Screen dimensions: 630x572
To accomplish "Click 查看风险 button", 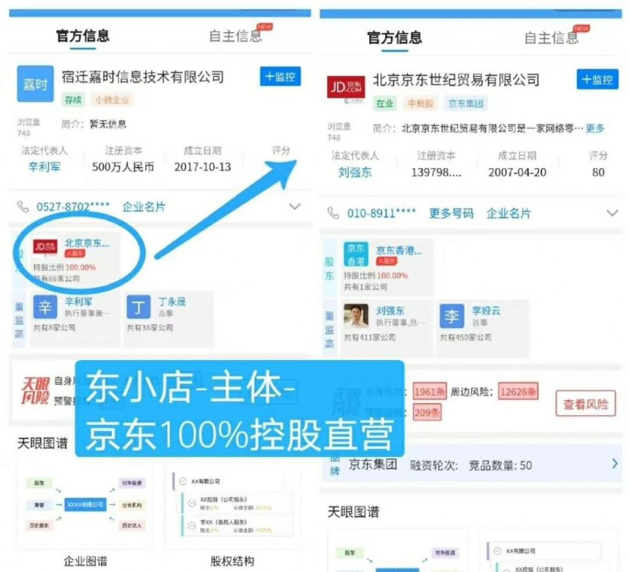I will point(586,403).
